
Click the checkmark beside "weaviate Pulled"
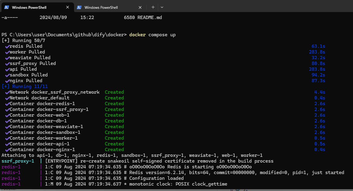point(7,57)
